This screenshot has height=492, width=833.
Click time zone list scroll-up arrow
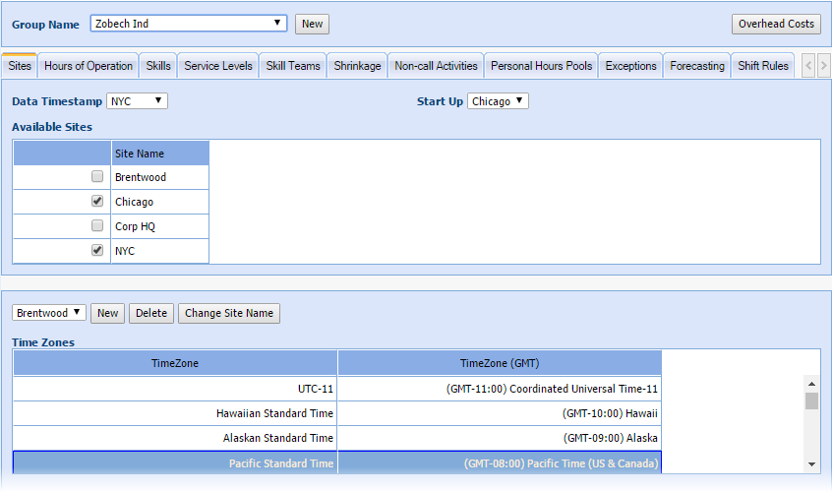click(x=811, y=384)
